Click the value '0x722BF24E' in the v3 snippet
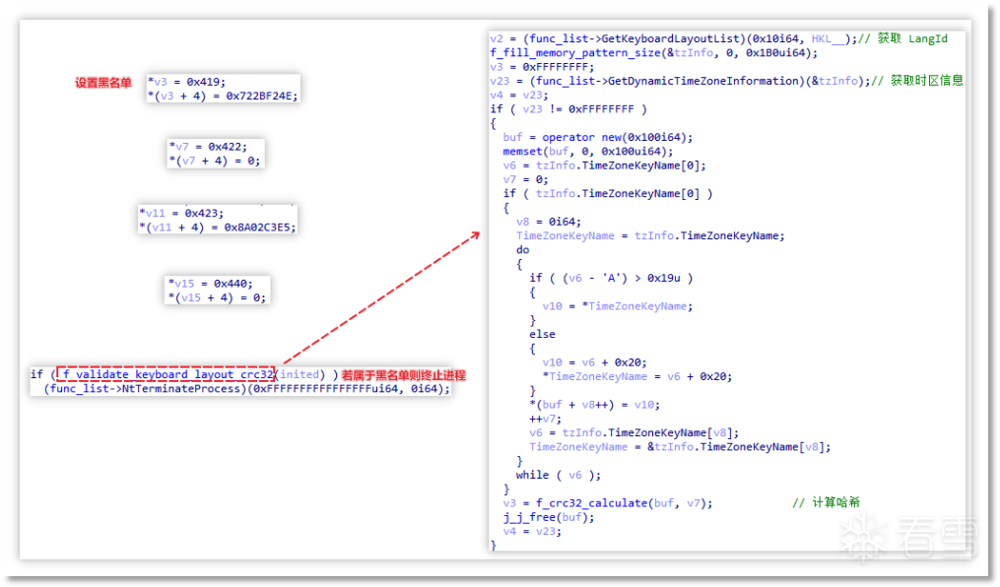The height and width of the screenshot is (587, 1000). (259, 97)
